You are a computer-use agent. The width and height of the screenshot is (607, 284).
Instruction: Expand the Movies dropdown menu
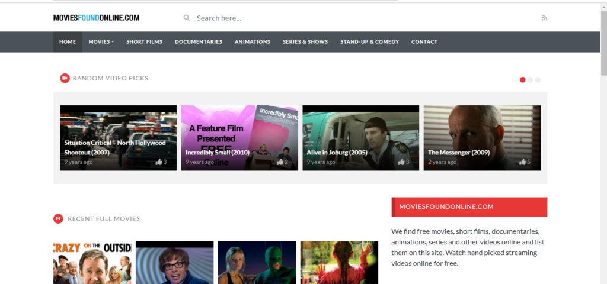pos(101,42)
